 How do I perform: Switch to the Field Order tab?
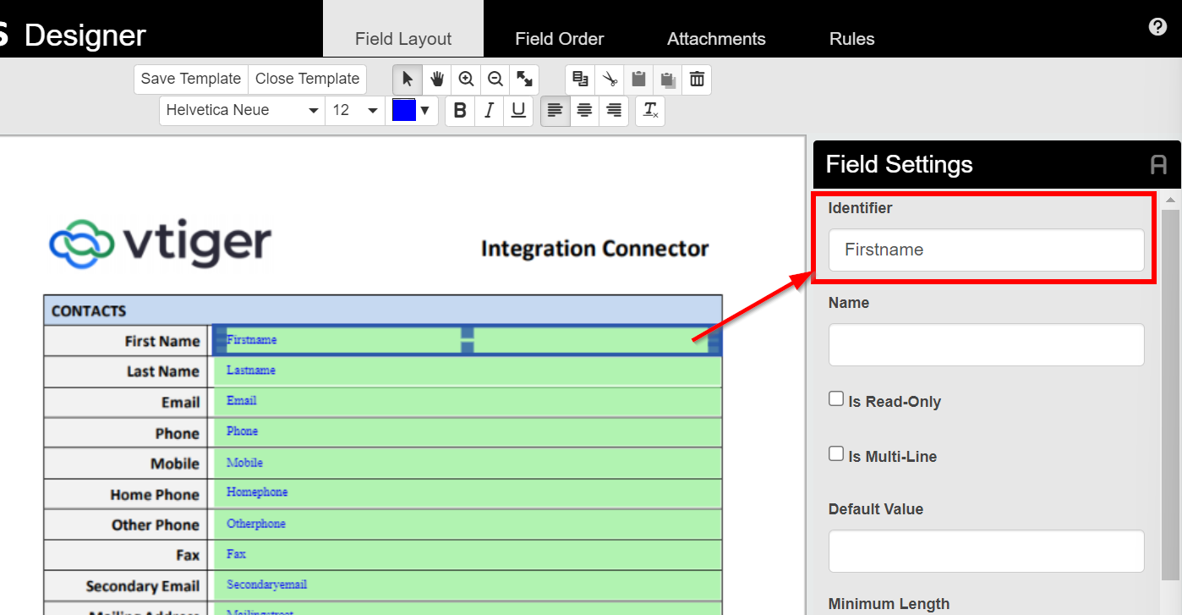(x=560, y=39)
